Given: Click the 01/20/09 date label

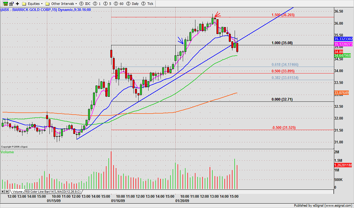Looking at the screenshot, I should pos(182,200).
